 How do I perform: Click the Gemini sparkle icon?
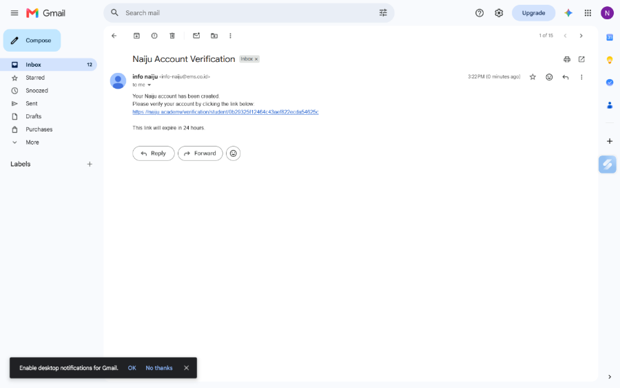coord(568,13)
